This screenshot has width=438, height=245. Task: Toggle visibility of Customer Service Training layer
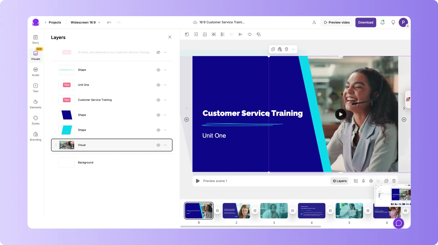click(158, 100)
